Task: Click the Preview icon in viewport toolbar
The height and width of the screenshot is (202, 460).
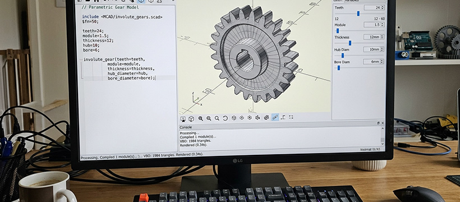Action: (183, 118)
